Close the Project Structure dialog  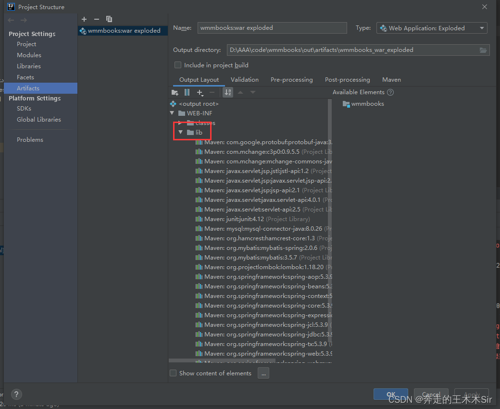(x=485, y=7)
